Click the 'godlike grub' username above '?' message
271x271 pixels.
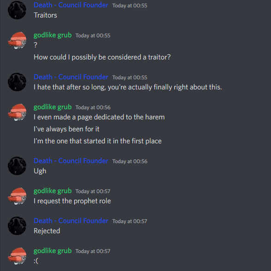click(53, 35)
